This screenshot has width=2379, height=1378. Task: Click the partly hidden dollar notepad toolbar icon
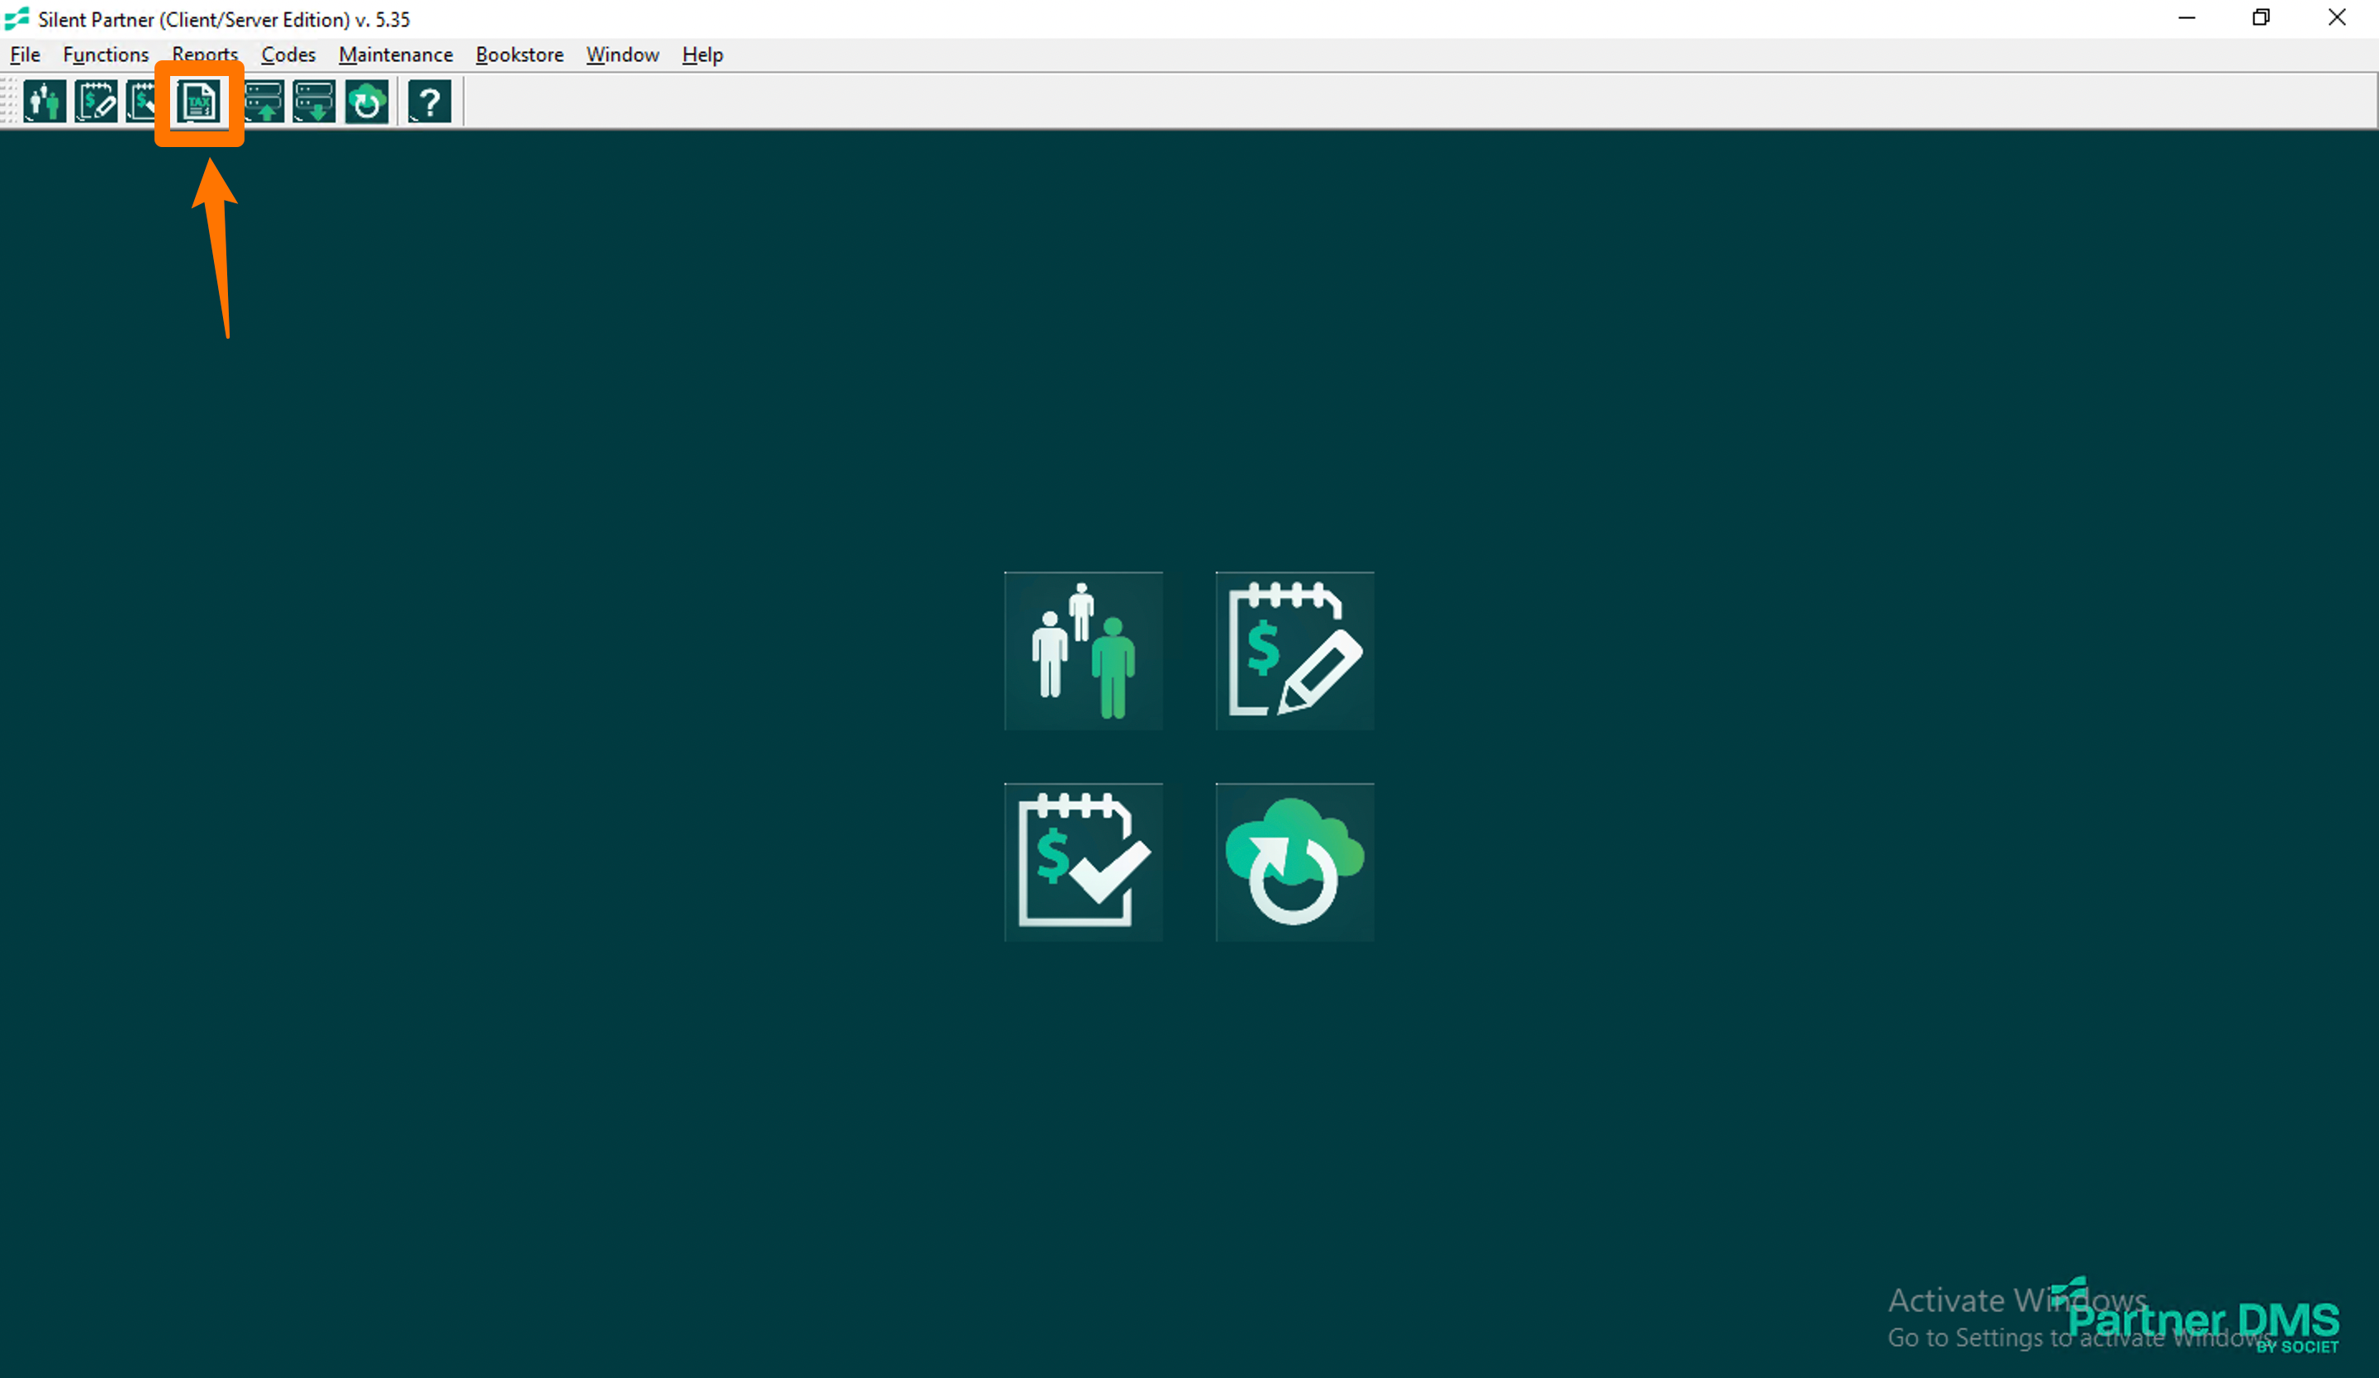(140, 102)
